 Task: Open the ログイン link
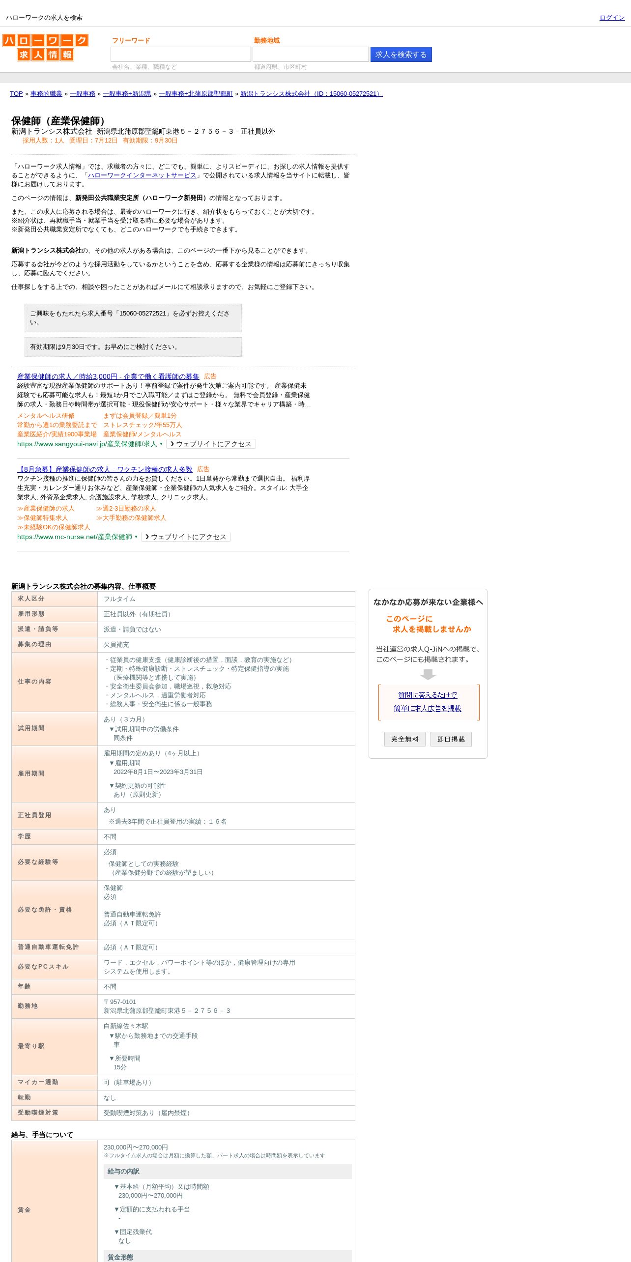(612, 18)
